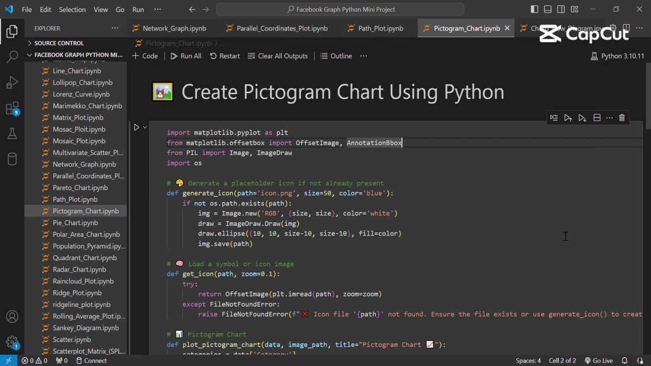Open Sankey_Diagram.ipynb file

tap(85, 328)
